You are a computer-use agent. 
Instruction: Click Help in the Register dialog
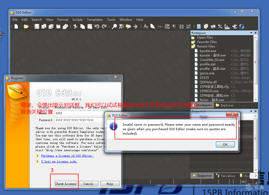(x=110, y=184)
